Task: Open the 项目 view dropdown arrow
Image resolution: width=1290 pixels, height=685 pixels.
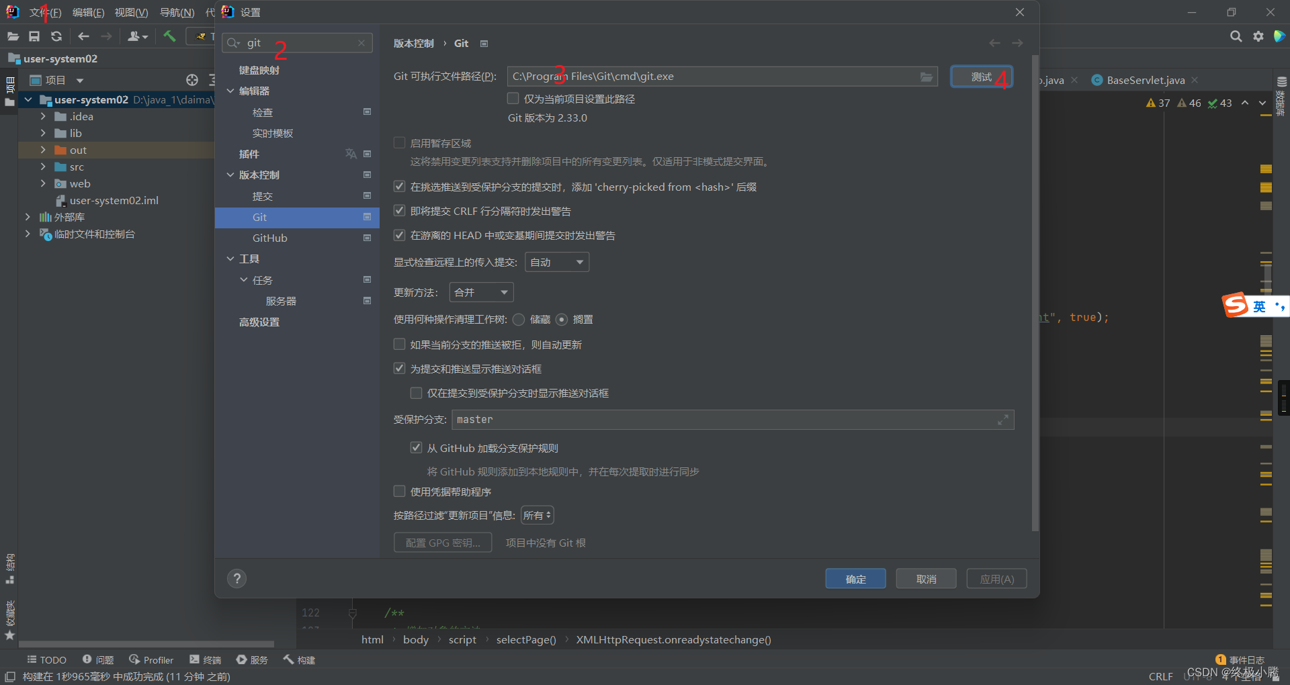Action: (x=80, y=81)
